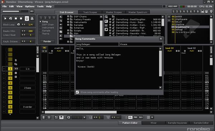The height and width of the screenshot is (131, 215).
Task: Click view preset button 1
Action: pyautogui.click(x=173, y=11)
